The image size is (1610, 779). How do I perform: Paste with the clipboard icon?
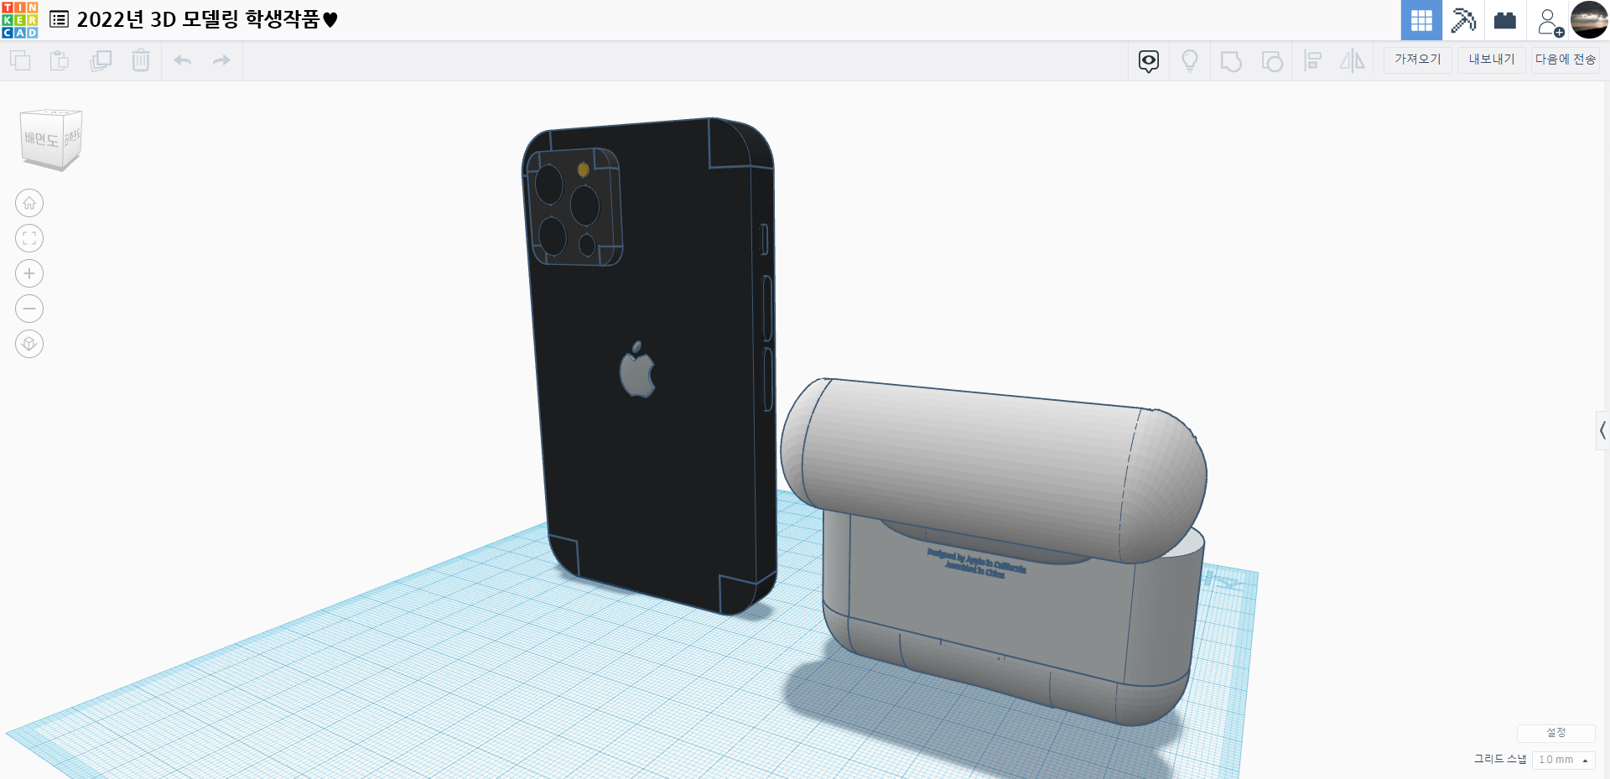tap(60, 60)
